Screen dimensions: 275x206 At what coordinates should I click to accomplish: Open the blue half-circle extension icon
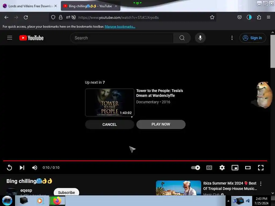(x=249, y=17)
